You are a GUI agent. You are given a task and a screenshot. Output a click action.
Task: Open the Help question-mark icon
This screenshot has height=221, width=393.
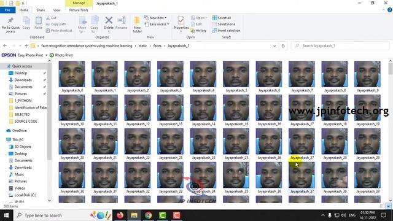coord(389,10)
